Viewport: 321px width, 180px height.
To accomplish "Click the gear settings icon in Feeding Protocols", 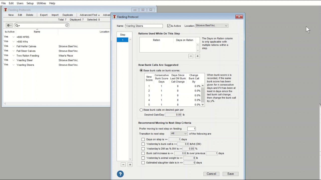I will click(x=9, y=25).
